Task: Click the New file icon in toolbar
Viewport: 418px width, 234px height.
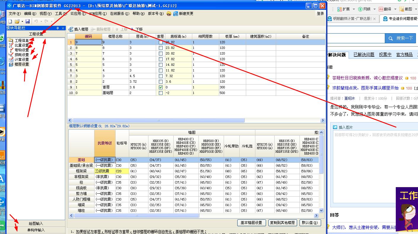Action: click(x=10, y=21)
